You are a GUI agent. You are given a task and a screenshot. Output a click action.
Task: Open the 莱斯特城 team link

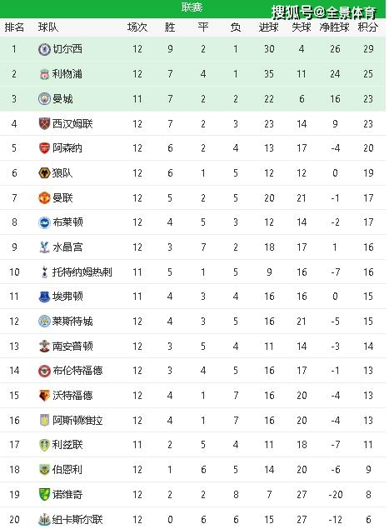coord(72,322)
